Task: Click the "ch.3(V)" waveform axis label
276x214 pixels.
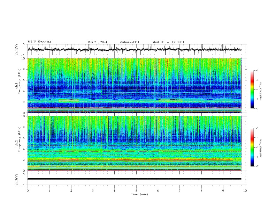Action: coord(17,179)
